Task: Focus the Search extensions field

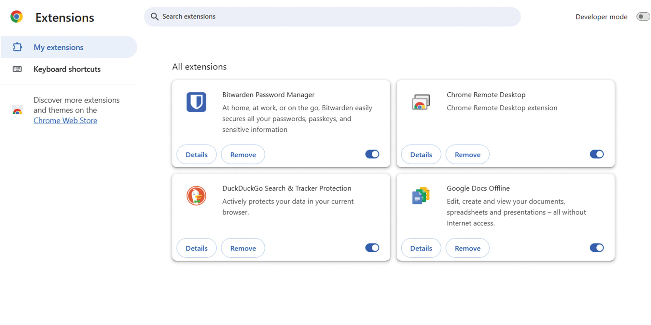Action: click(x=332, y=17)
